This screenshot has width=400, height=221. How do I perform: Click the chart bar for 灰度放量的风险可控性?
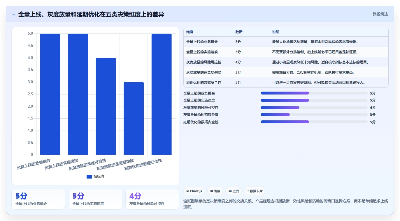[x=106, y=106]
